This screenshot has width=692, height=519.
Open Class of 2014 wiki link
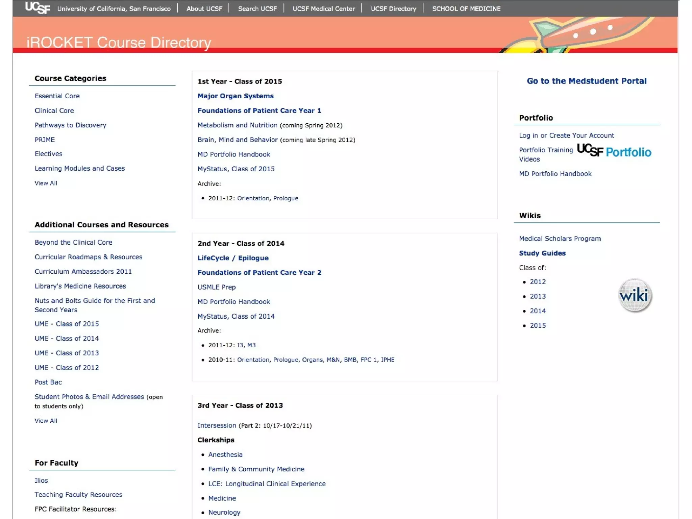[x=538, y=311]
